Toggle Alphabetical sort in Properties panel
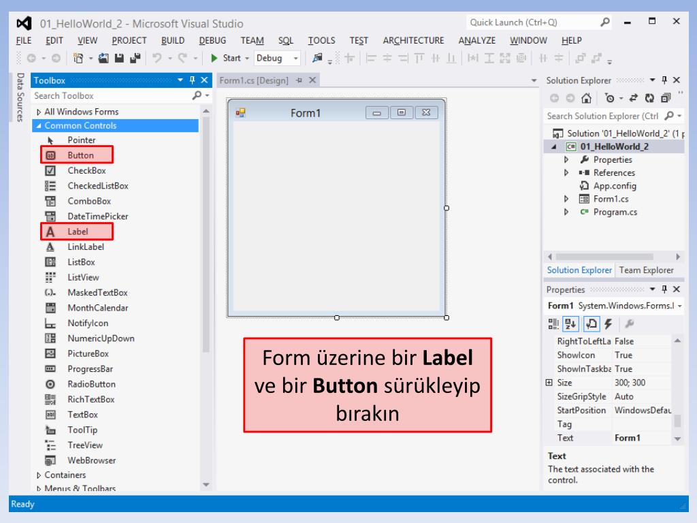697x523 pixels. [x=570, y=323]
